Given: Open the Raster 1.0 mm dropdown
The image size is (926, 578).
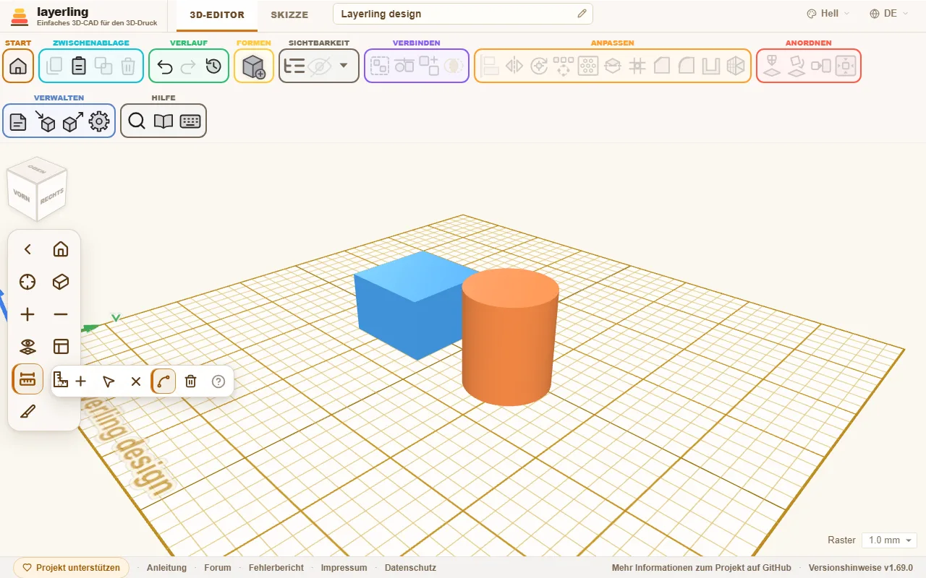Looking at the screenshot, I should 889,540.
